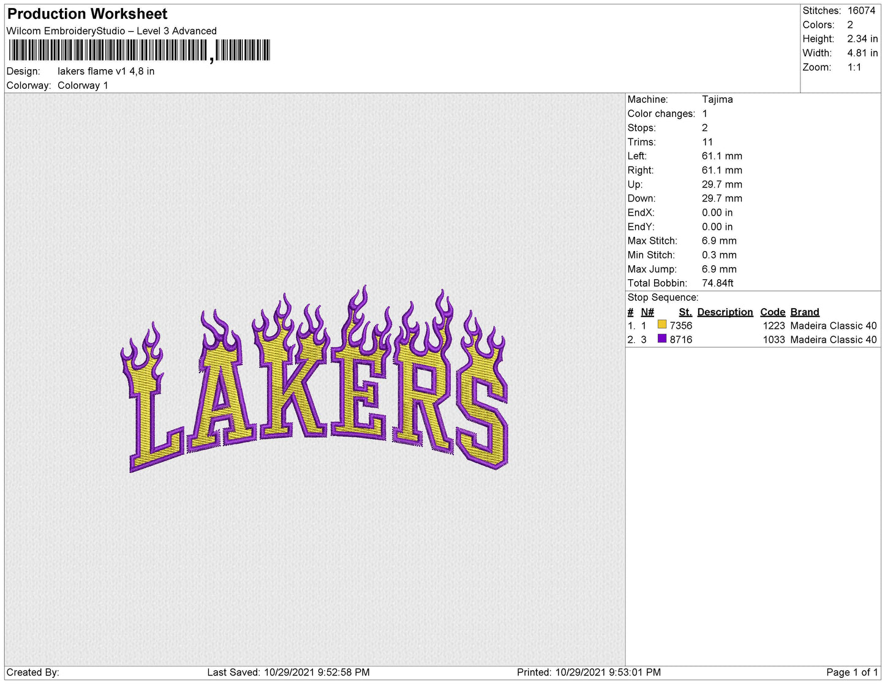Click the Left value 61.1 mm

722,156
